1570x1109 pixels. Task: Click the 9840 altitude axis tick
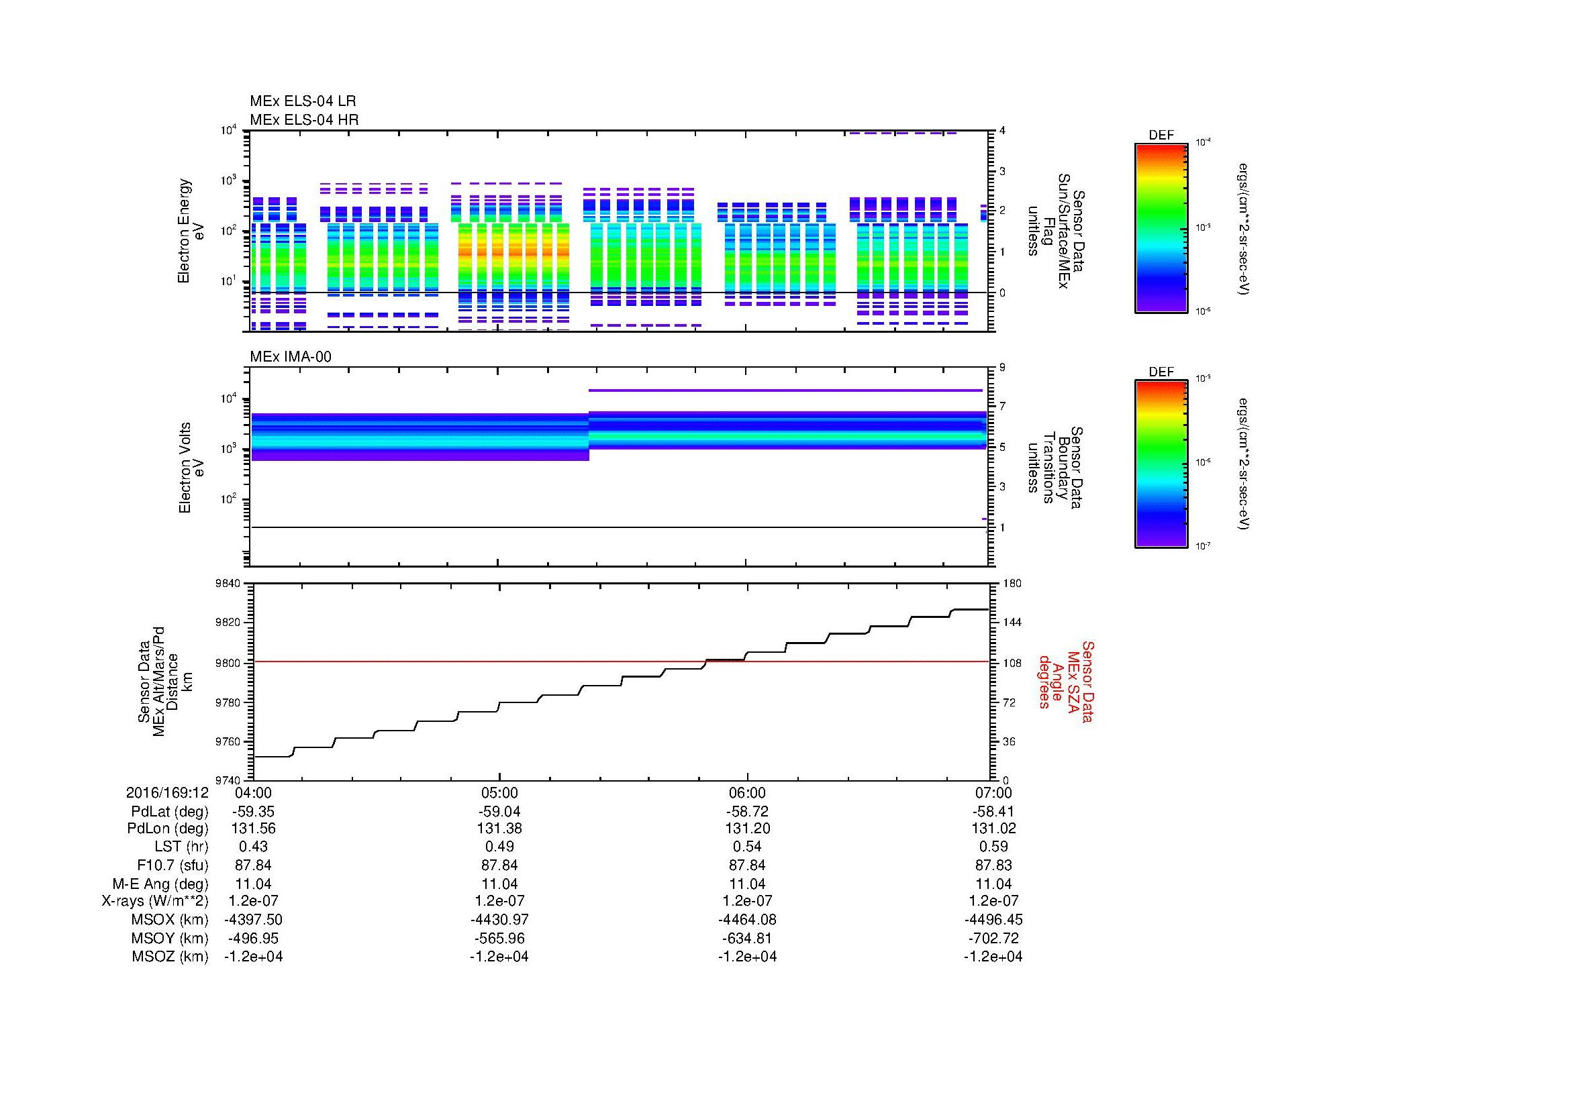pos(229,583)
